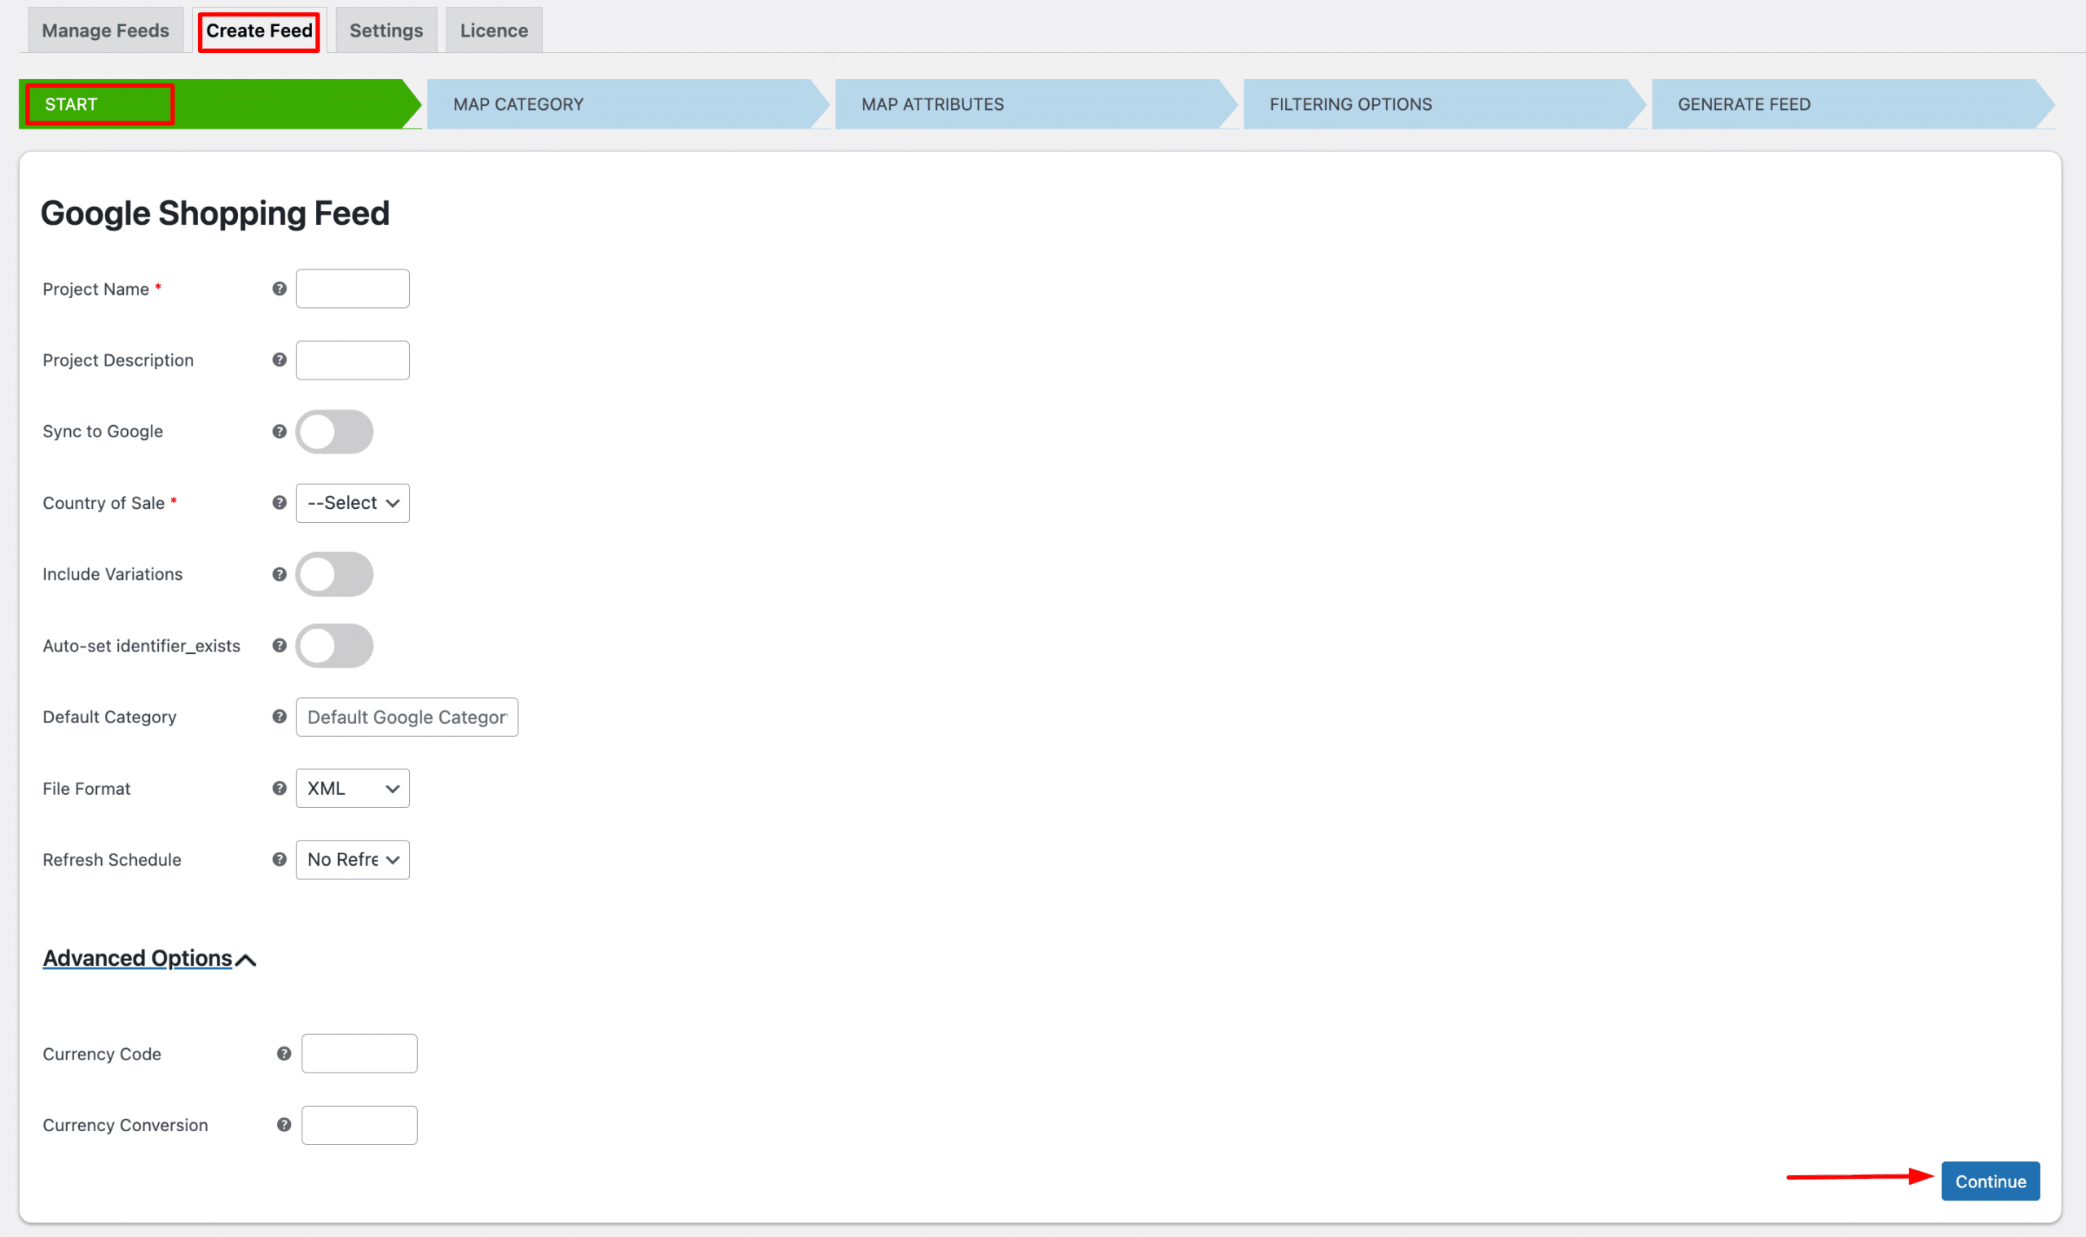Click help icon next to Project Name
The width and height of the screenshot is (2086, 1237).
coord(279,288)
